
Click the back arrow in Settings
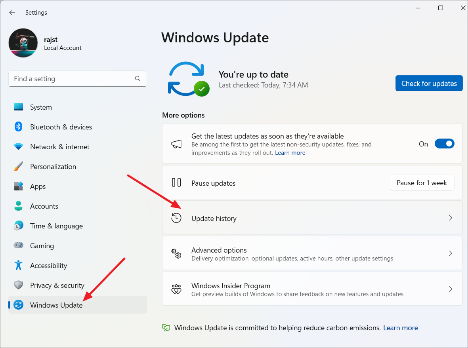point(12,13)
